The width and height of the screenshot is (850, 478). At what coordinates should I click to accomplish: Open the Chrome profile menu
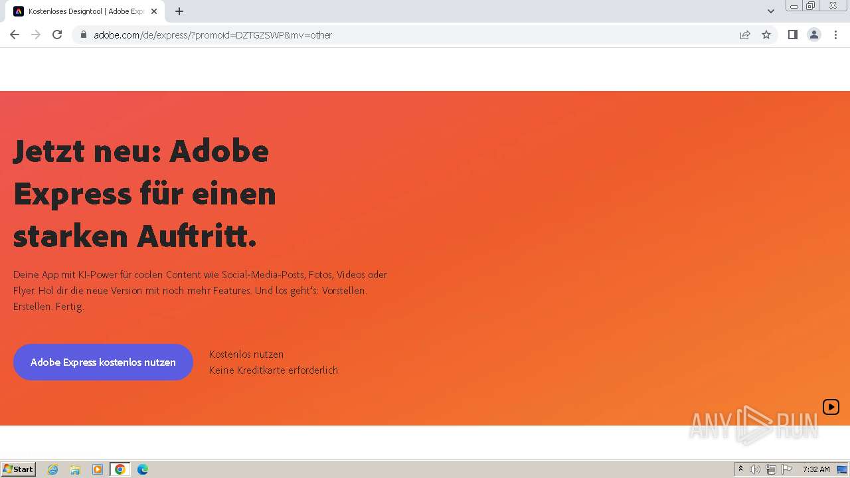[x=814, y=35]
